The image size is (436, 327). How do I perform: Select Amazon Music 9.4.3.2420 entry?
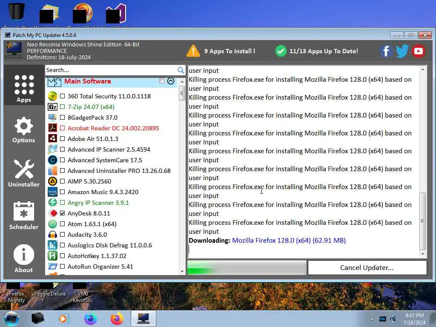tap(103, 192)
